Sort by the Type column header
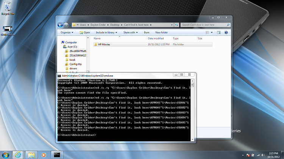Viewport: 284px width, 159px height. 184,38
